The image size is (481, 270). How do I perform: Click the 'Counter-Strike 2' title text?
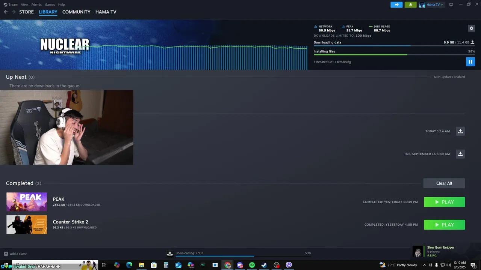71,222
